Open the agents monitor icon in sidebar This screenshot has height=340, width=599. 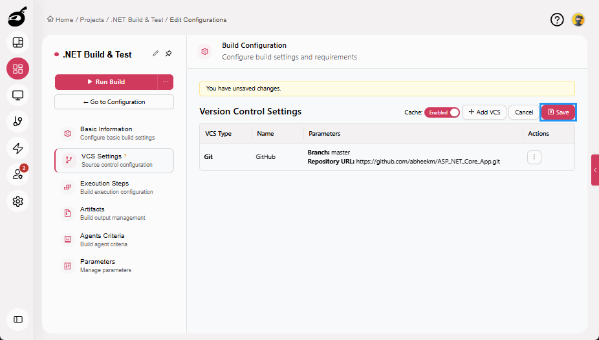(x=17, y=95)
